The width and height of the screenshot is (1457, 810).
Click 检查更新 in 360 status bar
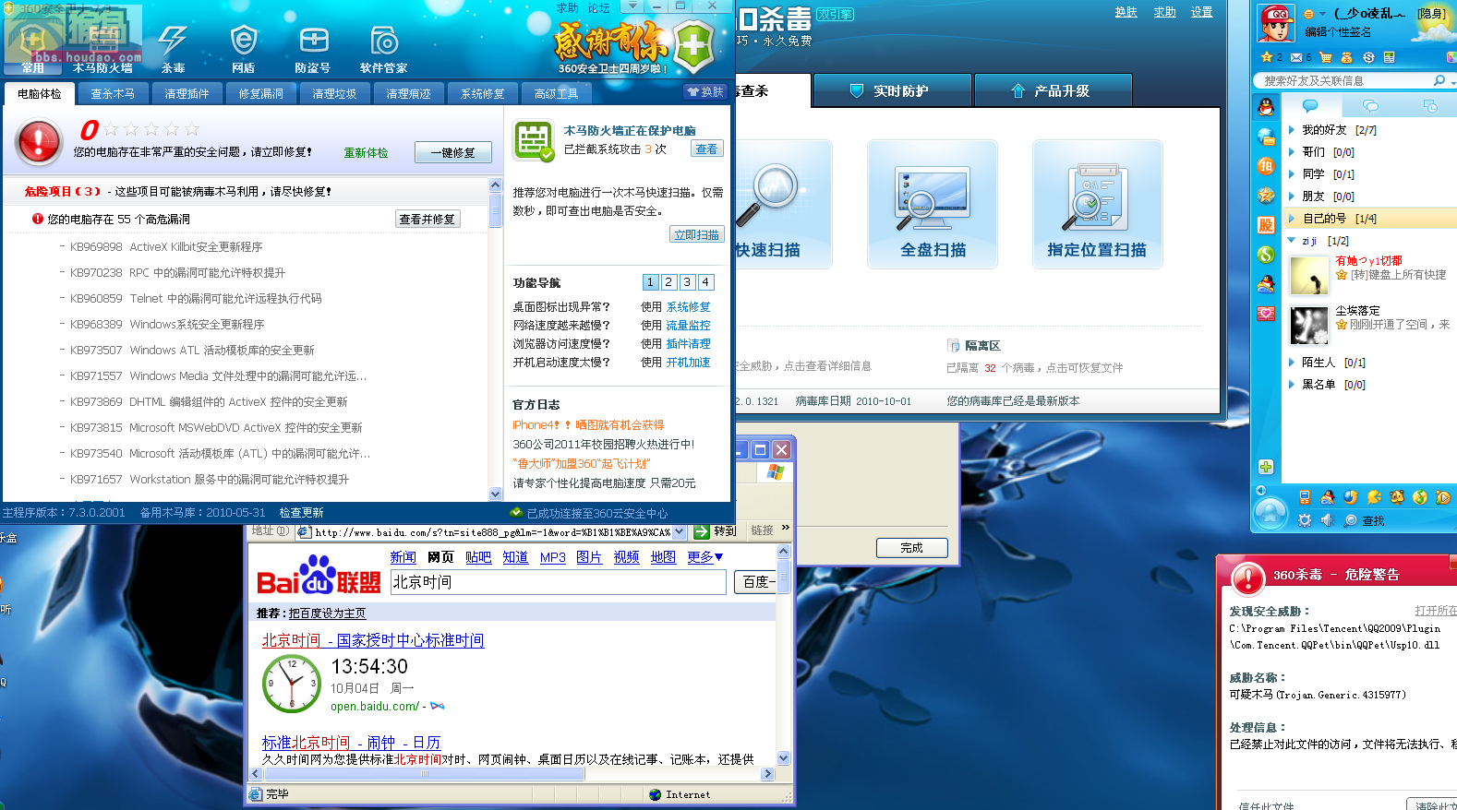click(302, 513)
